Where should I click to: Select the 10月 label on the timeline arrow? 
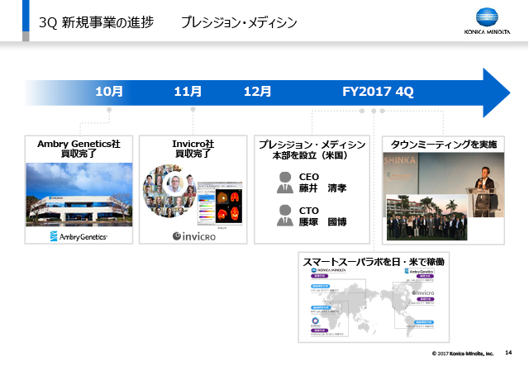click(x=109, y=92)
